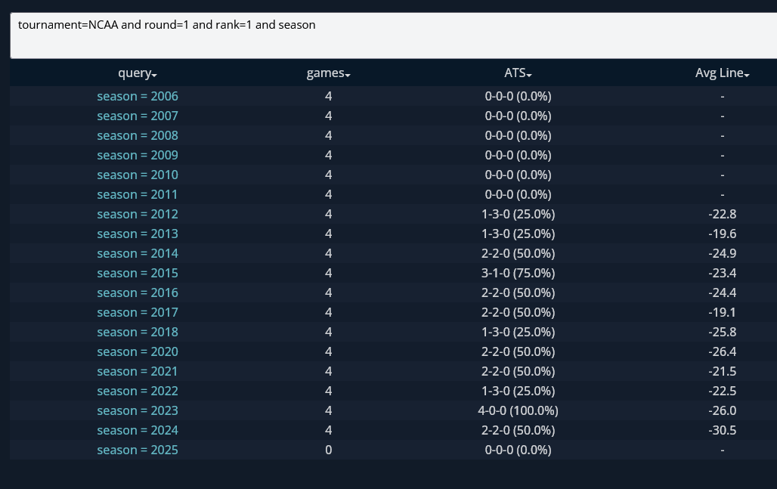
Task: Select the Avg Line value -24.4
Action: pos(722,292)
